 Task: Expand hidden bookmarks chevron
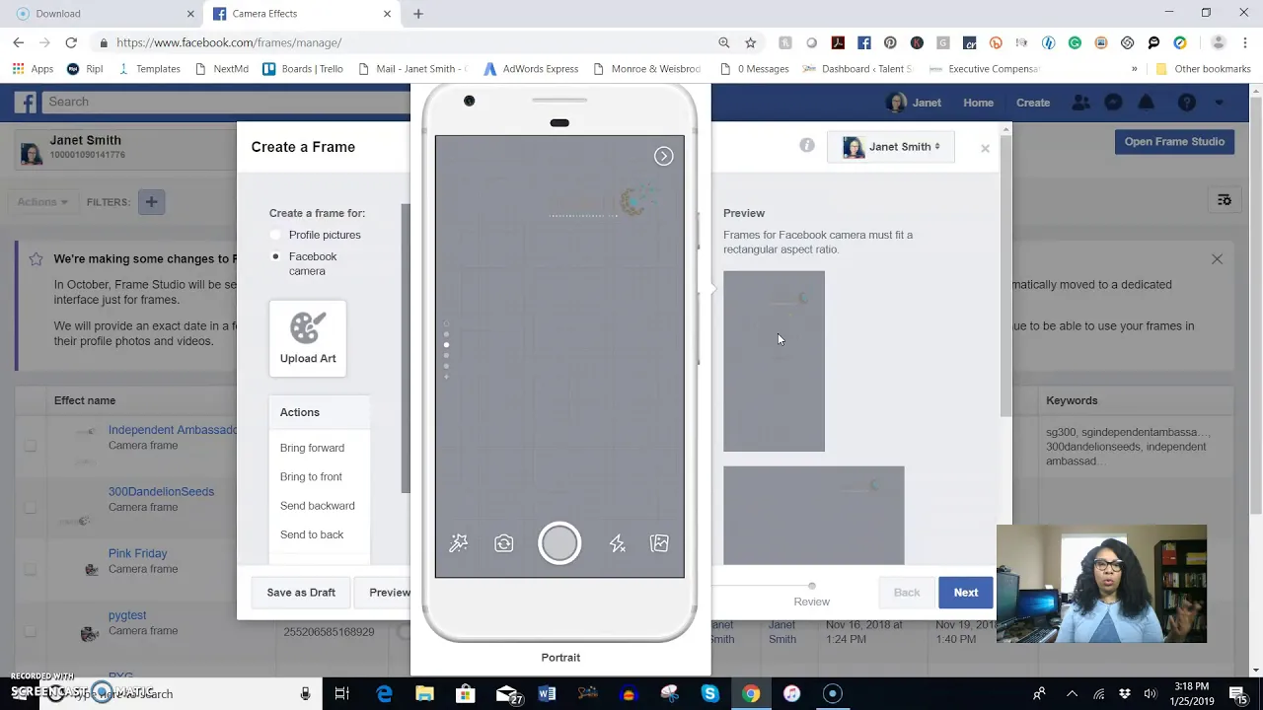[x=1134, y=69]
